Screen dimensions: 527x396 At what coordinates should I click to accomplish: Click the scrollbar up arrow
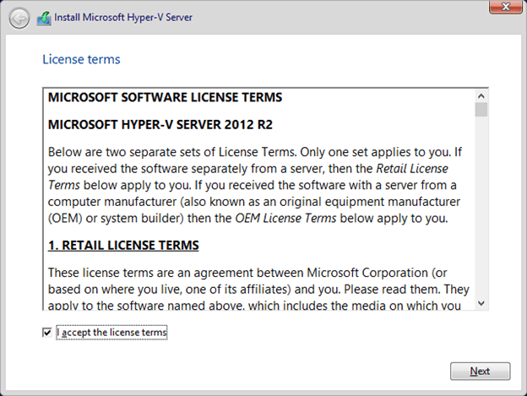[481, 95]
